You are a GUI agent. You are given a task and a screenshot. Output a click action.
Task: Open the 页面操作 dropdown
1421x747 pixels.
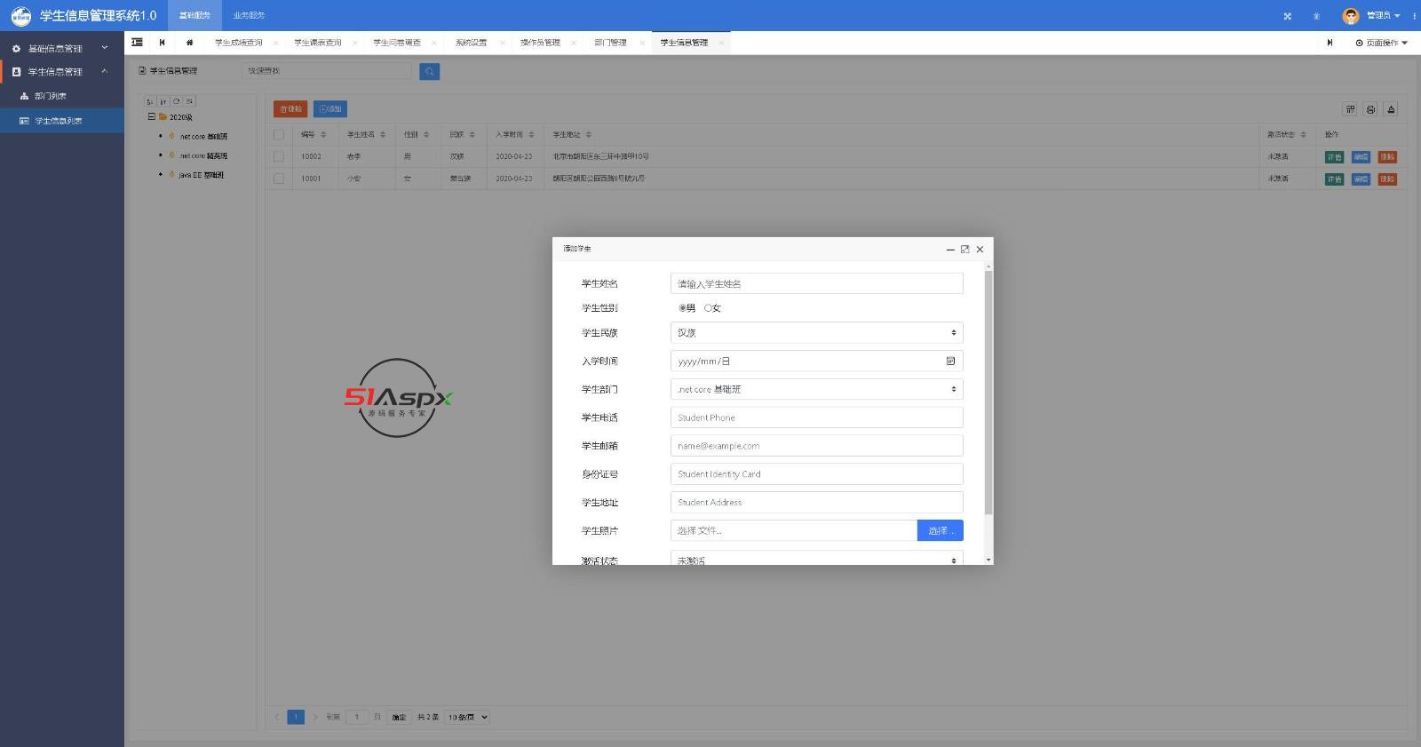(1382, 43)
